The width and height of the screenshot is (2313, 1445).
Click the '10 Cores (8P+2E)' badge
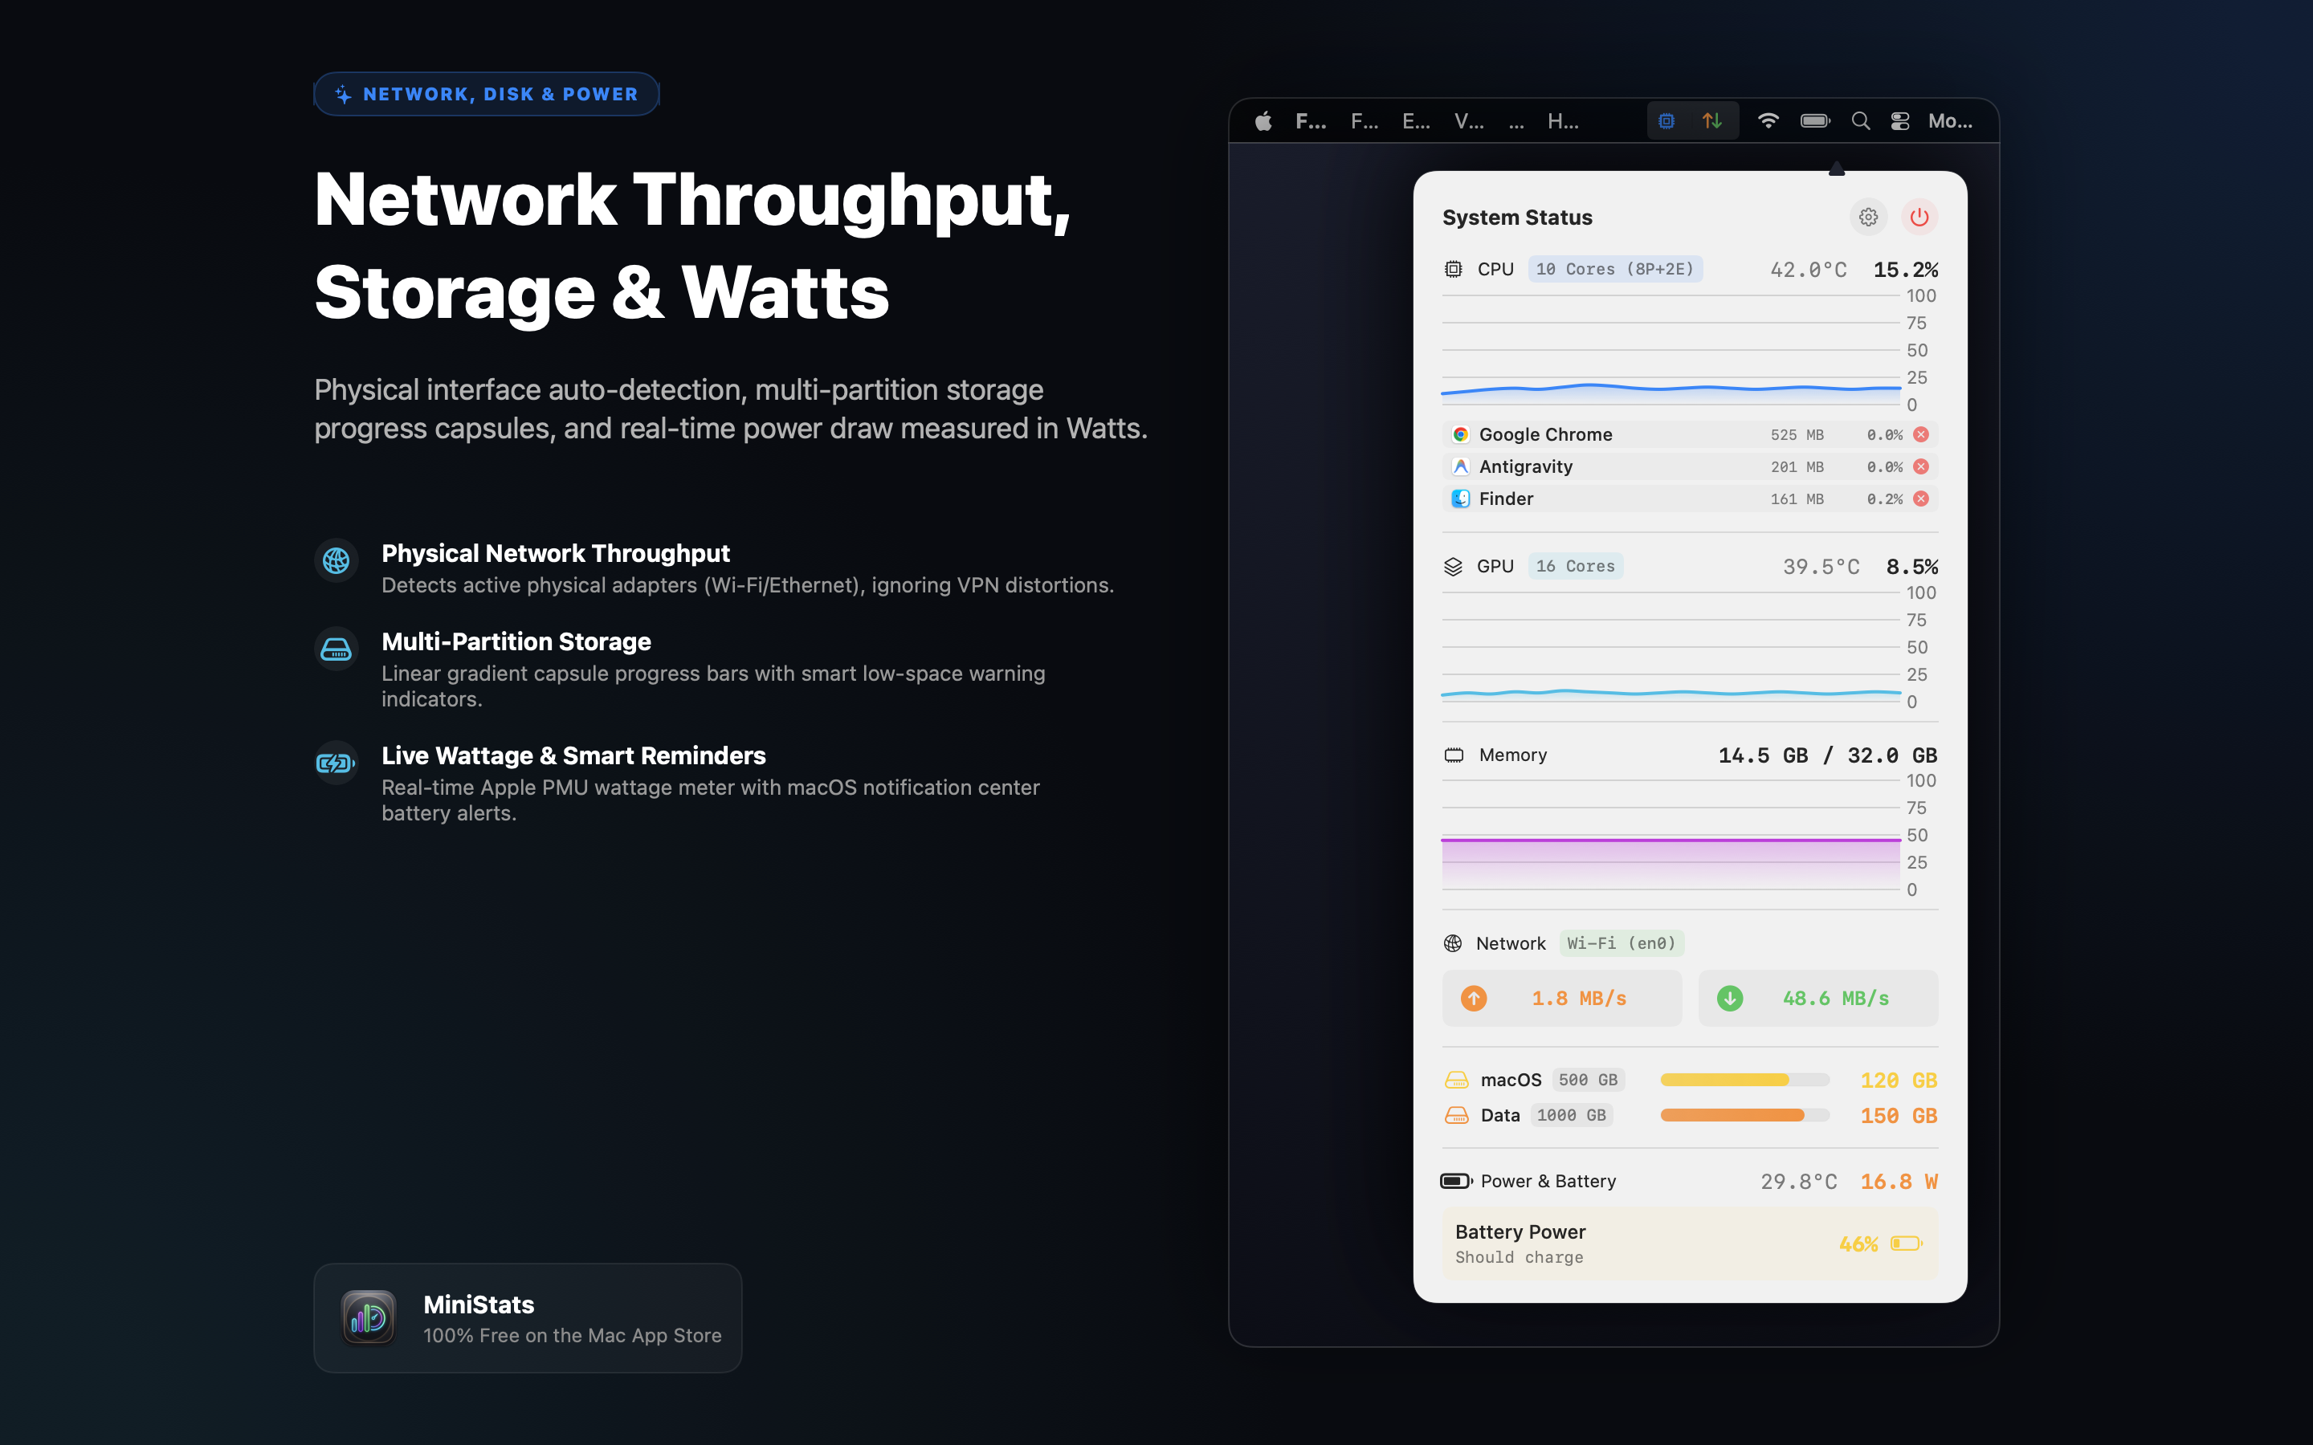[x=1614, y=270]
